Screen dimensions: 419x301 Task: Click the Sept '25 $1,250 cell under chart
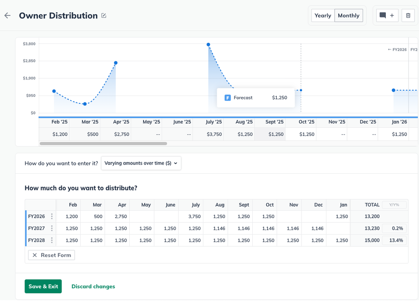tap(270, 134)
